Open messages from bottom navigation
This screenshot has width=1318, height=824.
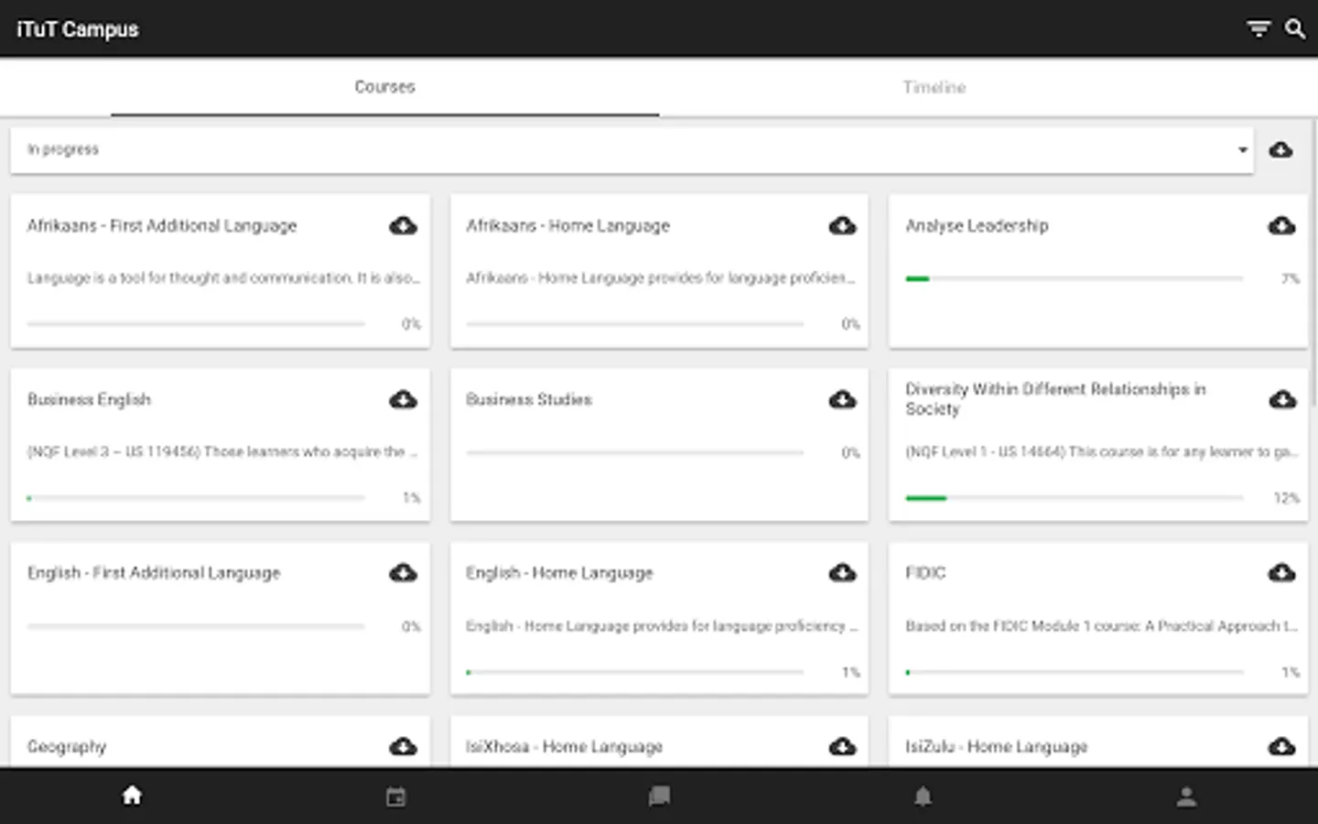(x=659, y=797)
